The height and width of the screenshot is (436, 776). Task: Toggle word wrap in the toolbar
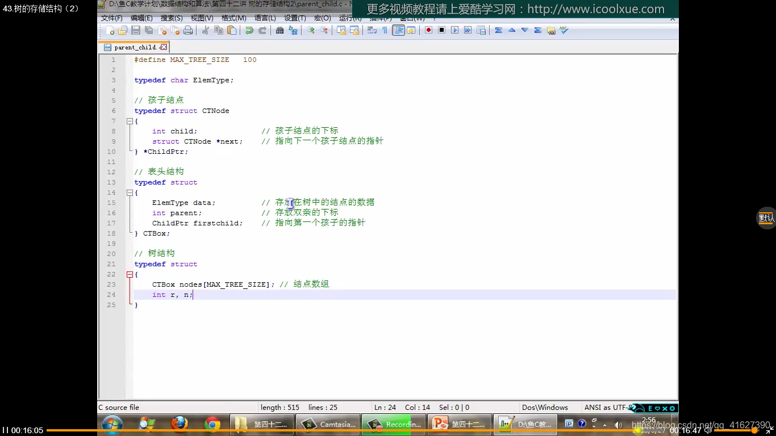tap(372, 31)
